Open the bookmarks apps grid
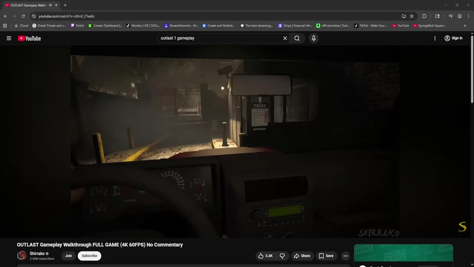The height and width of the screenshot is (267, 474). pos(5,26)
